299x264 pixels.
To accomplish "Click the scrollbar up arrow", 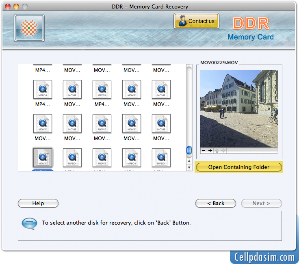I will (189, 161).
